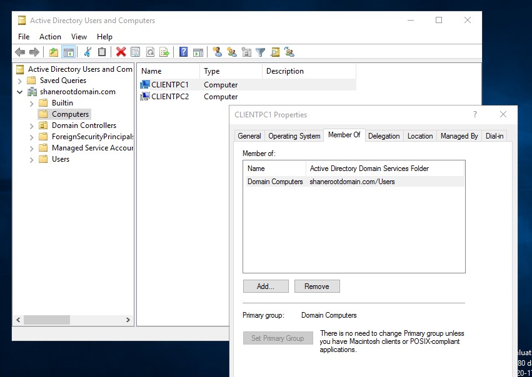This screenshot has height=377, width=532.
Task: Click shanerootdomain.com/Users folder cell
Action: (352, 182)
